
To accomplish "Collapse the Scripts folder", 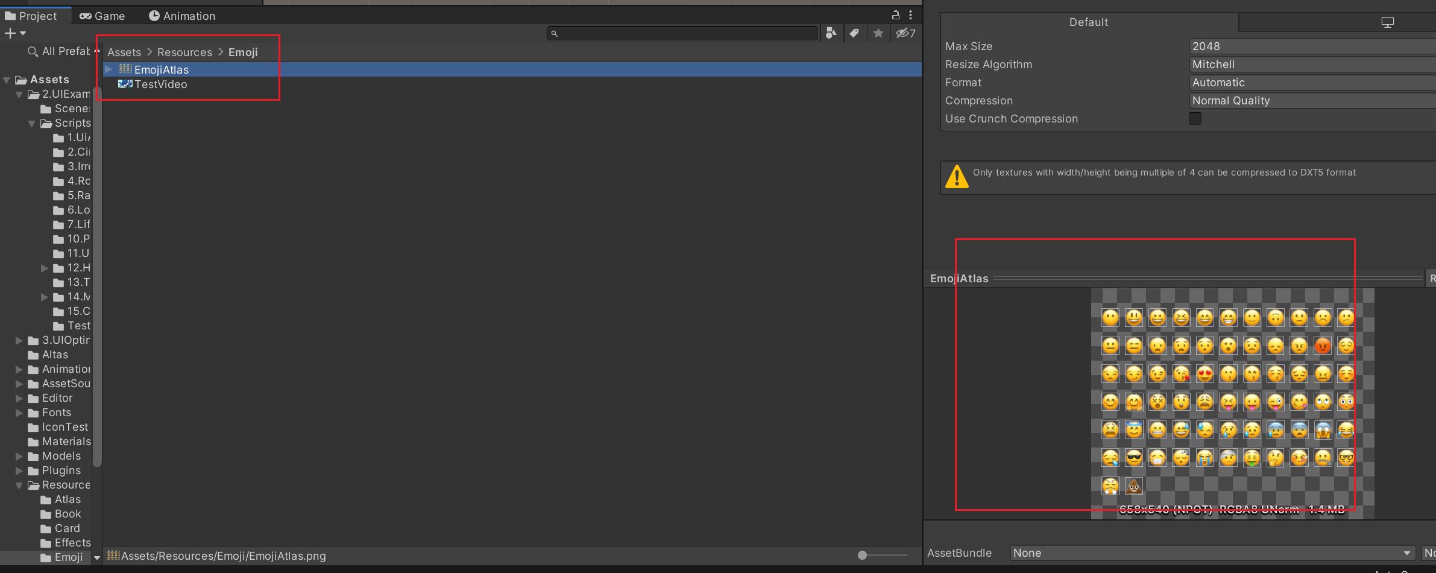I will click(x=32, y=123).
